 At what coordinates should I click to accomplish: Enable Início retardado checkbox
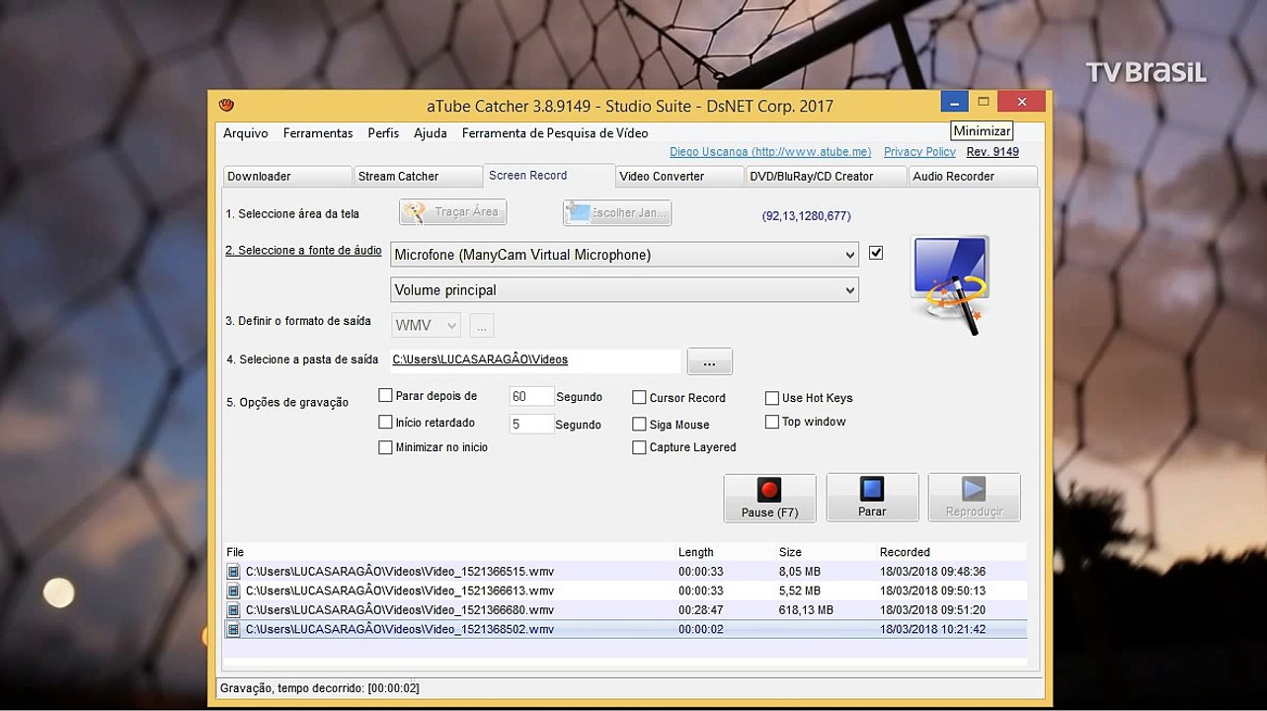tap(386, 423)
